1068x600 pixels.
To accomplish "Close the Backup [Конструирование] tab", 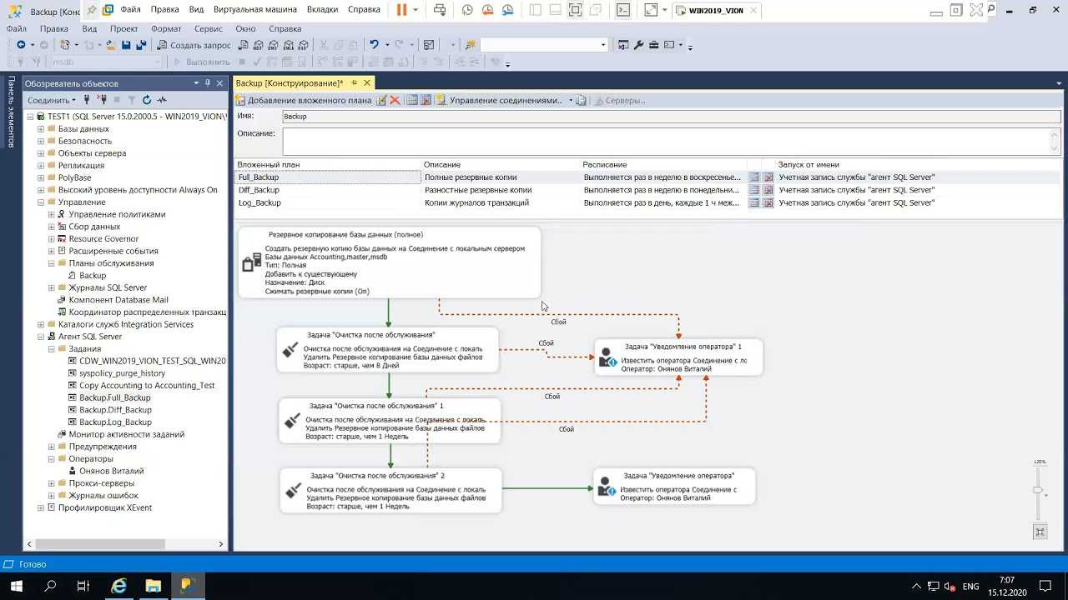I will (367, 83).
